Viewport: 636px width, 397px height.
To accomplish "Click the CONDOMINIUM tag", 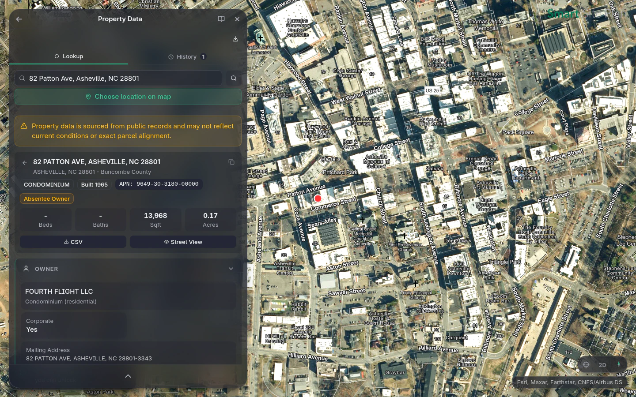I will [47, 184].
